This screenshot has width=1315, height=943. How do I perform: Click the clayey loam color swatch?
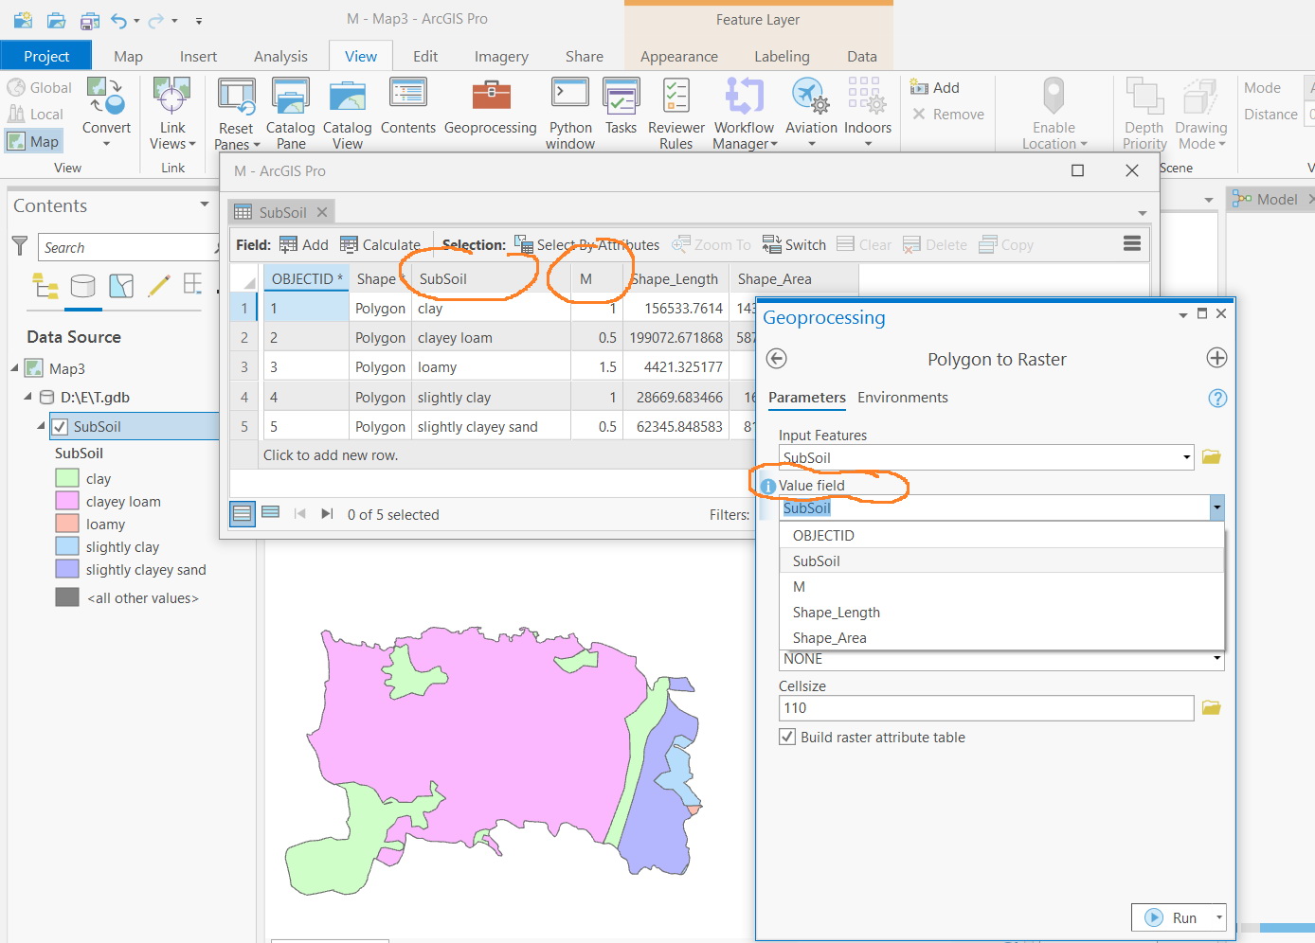click(x=65, y=501)
